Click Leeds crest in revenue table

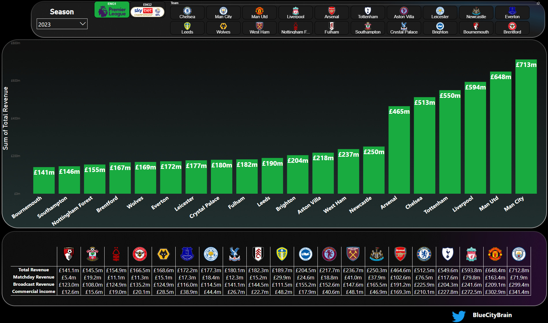click(282, 254)
